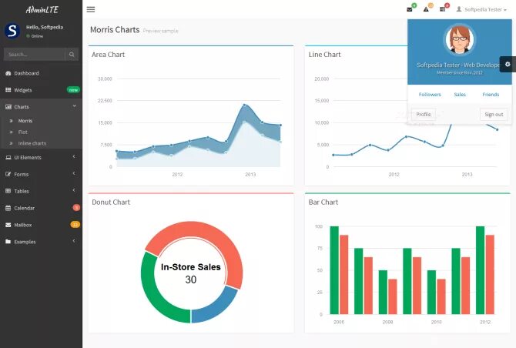Collapse the Charts menu chevron

[75, 106]
